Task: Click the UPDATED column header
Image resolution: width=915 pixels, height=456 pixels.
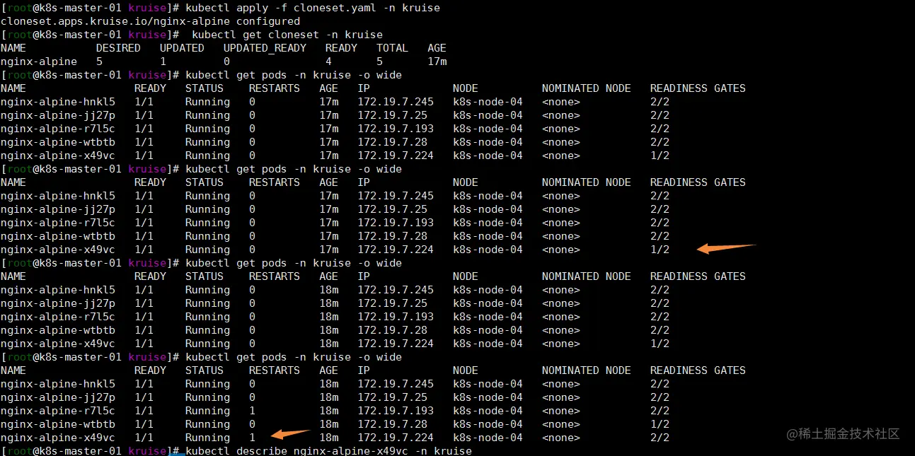Action: [182, 48]
